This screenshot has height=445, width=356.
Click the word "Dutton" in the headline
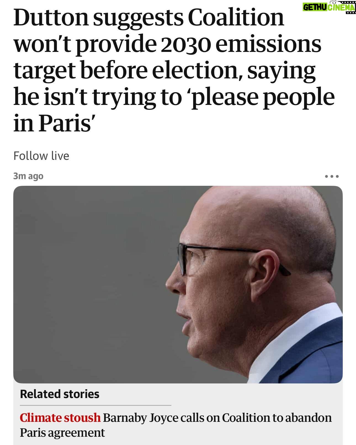51,18
